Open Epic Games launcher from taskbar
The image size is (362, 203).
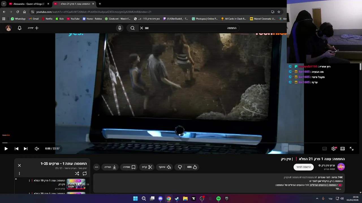point(227,198)
